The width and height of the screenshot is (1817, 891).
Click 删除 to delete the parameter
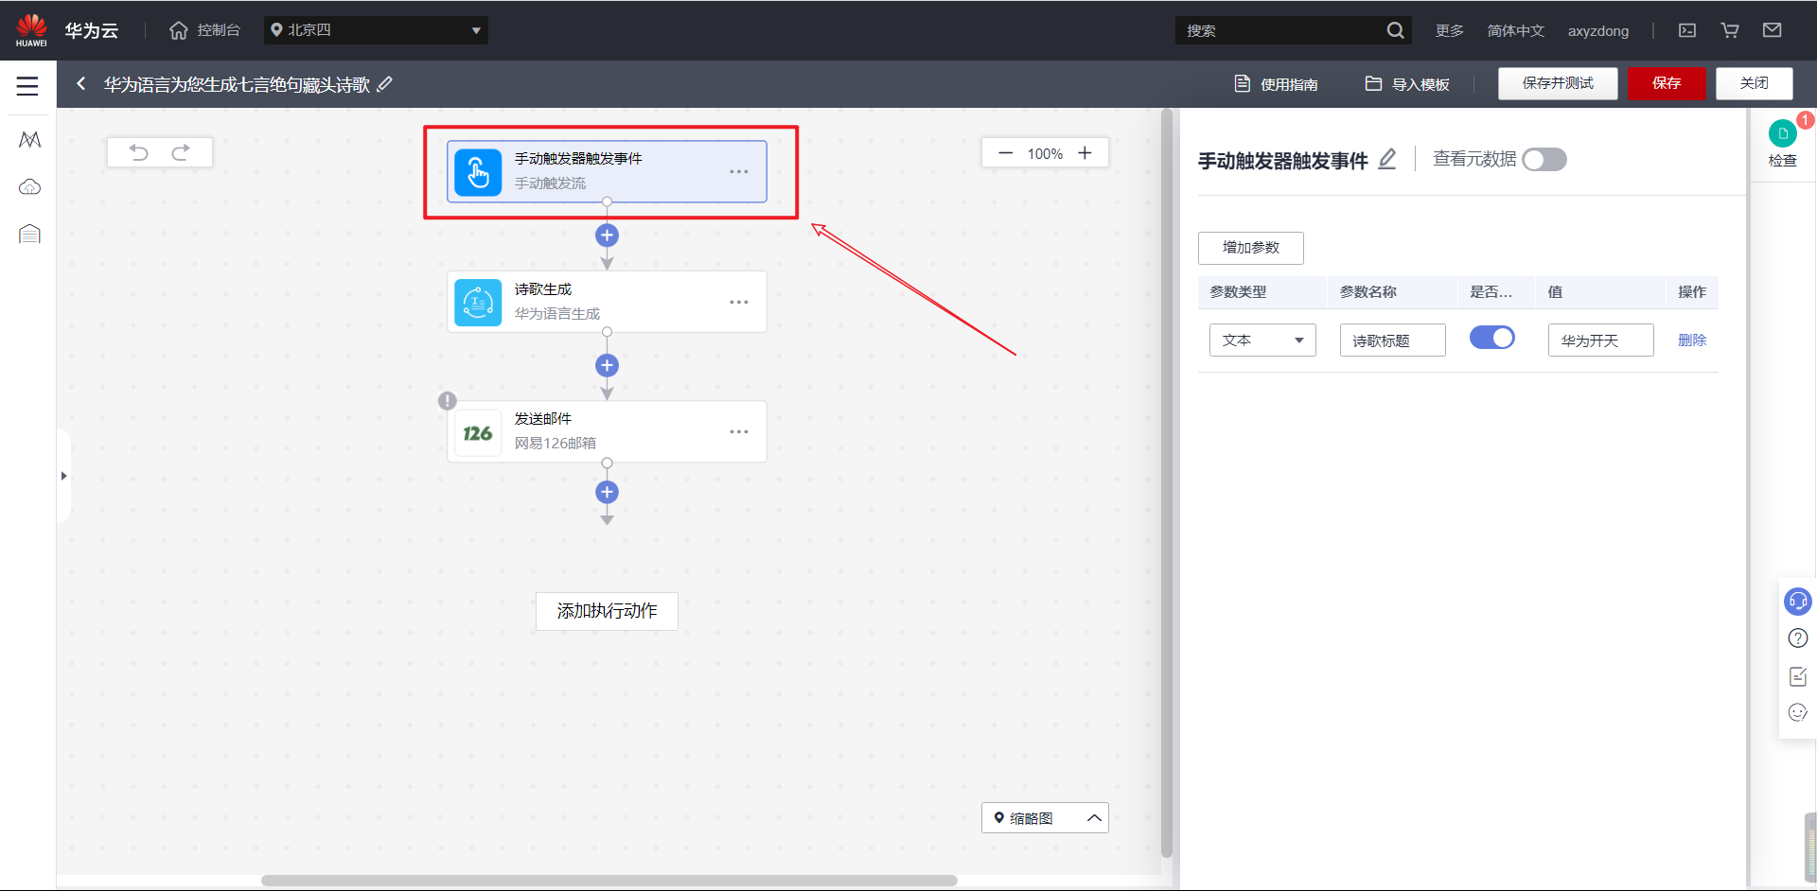(1692, 341)
